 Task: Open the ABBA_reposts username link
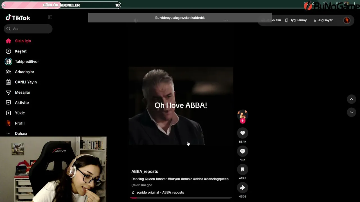pos(145,171)
